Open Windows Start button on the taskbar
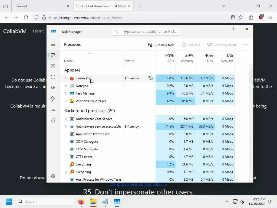277x208 pixels. pos(9,201)
